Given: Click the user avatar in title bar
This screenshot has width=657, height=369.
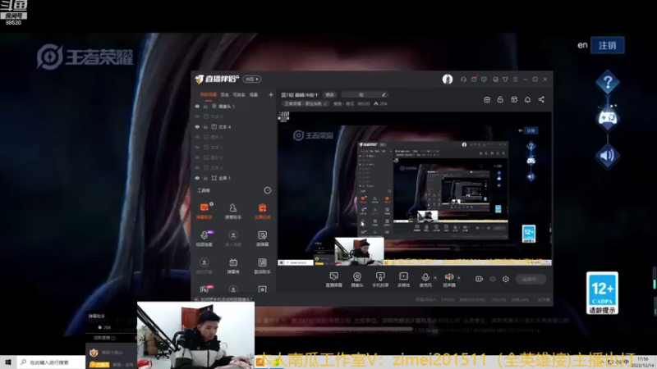Looking at the screenshot, I should coord(448,79).
